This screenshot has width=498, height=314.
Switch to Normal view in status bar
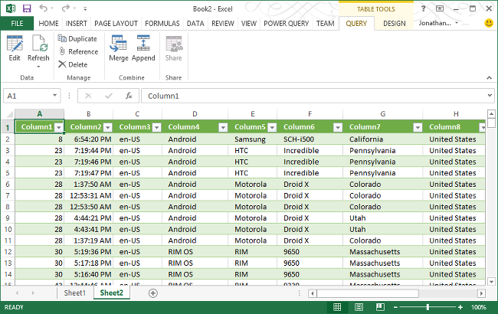click(336, 307)
